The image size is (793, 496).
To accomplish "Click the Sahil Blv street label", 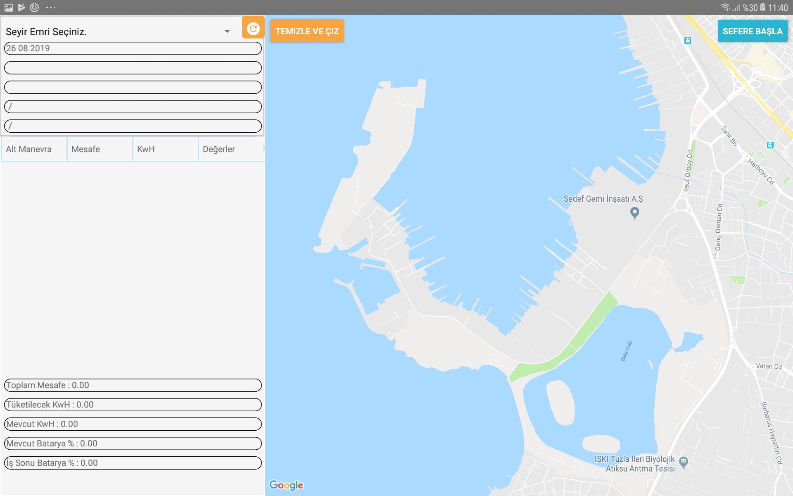I will 729,136.
